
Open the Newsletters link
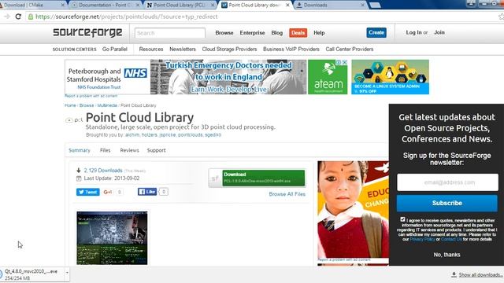183,49
